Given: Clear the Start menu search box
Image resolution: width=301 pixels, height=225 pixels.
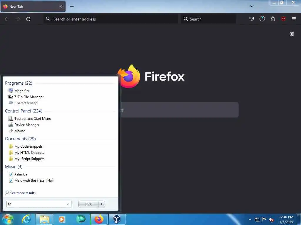Looking at the screenshot, I should click(x=68, y=204).
